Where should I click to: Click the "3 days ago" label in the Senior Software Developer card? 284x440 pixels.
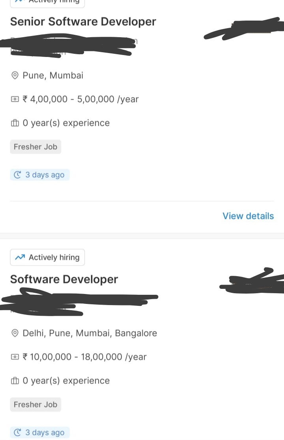tap(45, 175)
